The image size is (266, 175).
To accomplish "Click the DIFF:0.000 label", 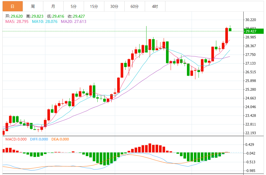I will coord(39,139).
